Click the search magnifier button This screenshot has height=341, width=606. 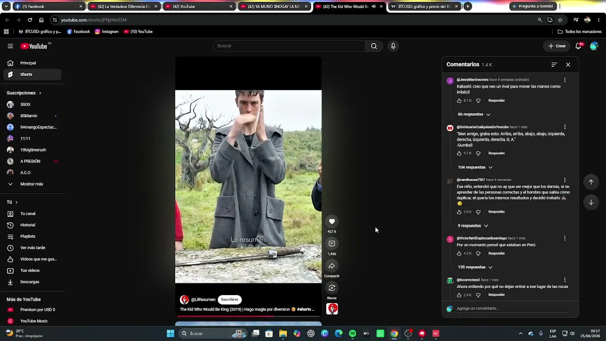point(374,46)
